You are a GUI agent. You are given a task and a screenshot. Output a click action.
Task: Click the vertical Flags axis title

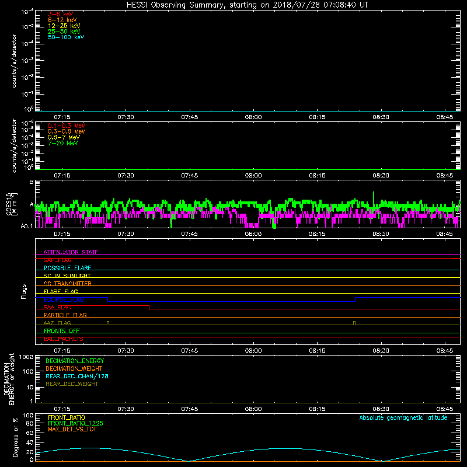point(24,291)
